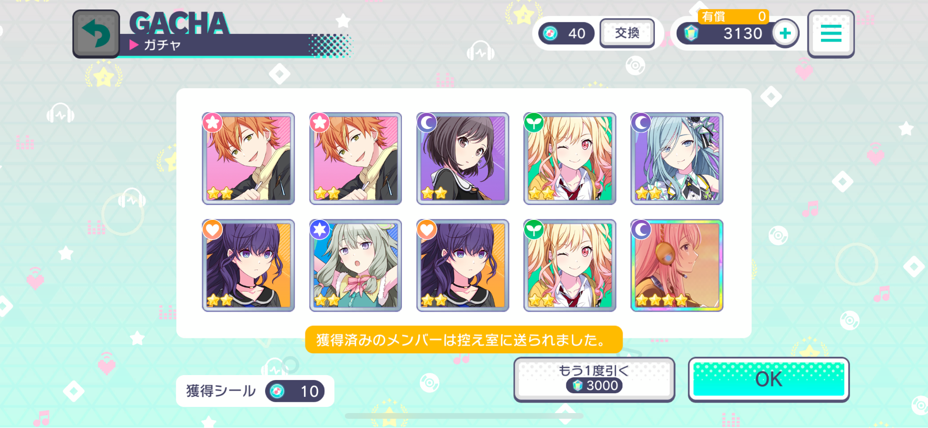Select the light-blue haired girl card
The height and width of the screenshot is (428, 928).
677,159
